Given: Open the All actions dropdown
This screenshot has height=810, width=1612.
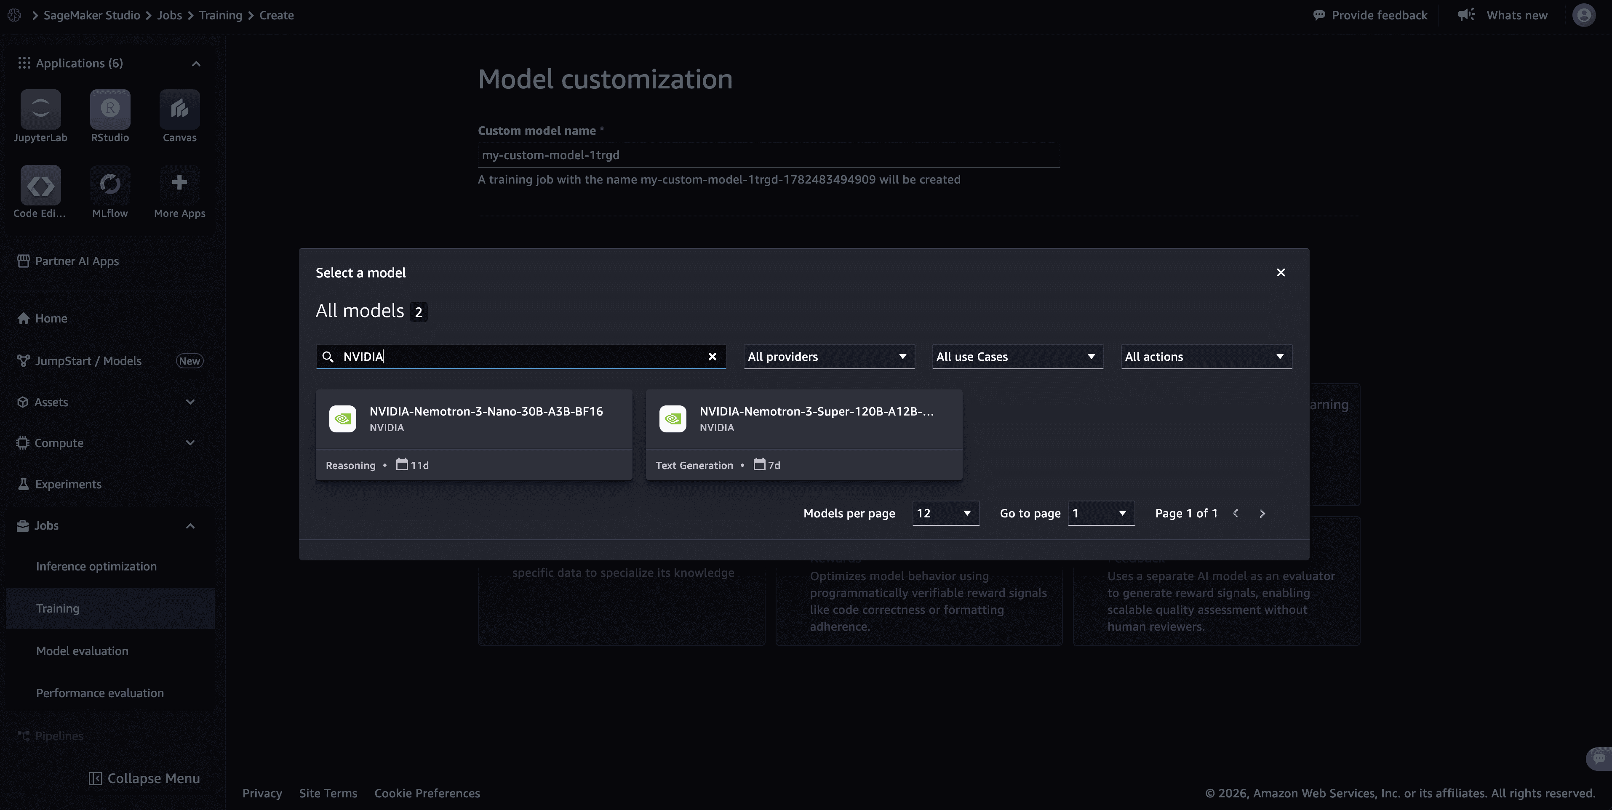Looking at the screenshot, I should coord(1206,357).
